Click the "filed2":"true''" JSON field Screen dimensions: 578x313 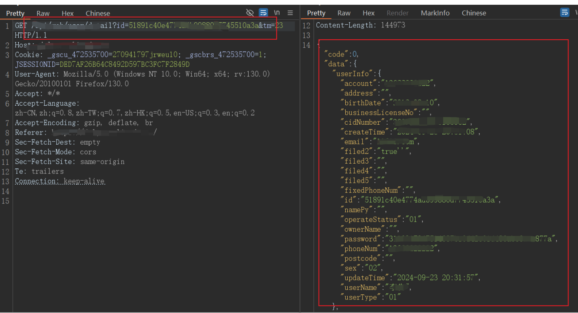click(376, 152)
